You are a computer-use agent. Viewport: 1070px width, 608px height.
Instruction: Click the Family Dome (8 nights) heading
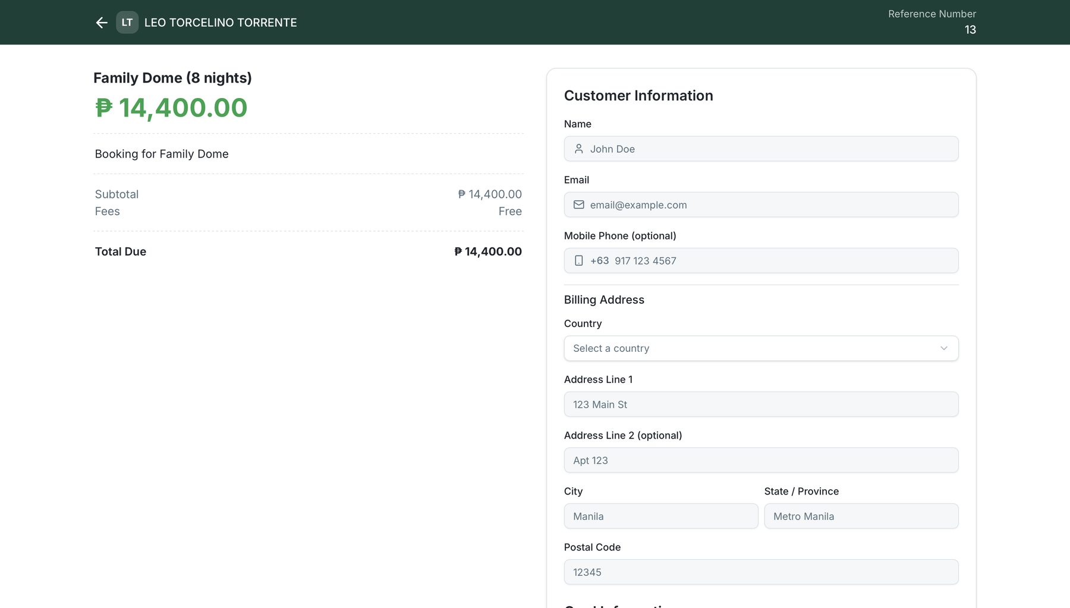tap(172, 78)
